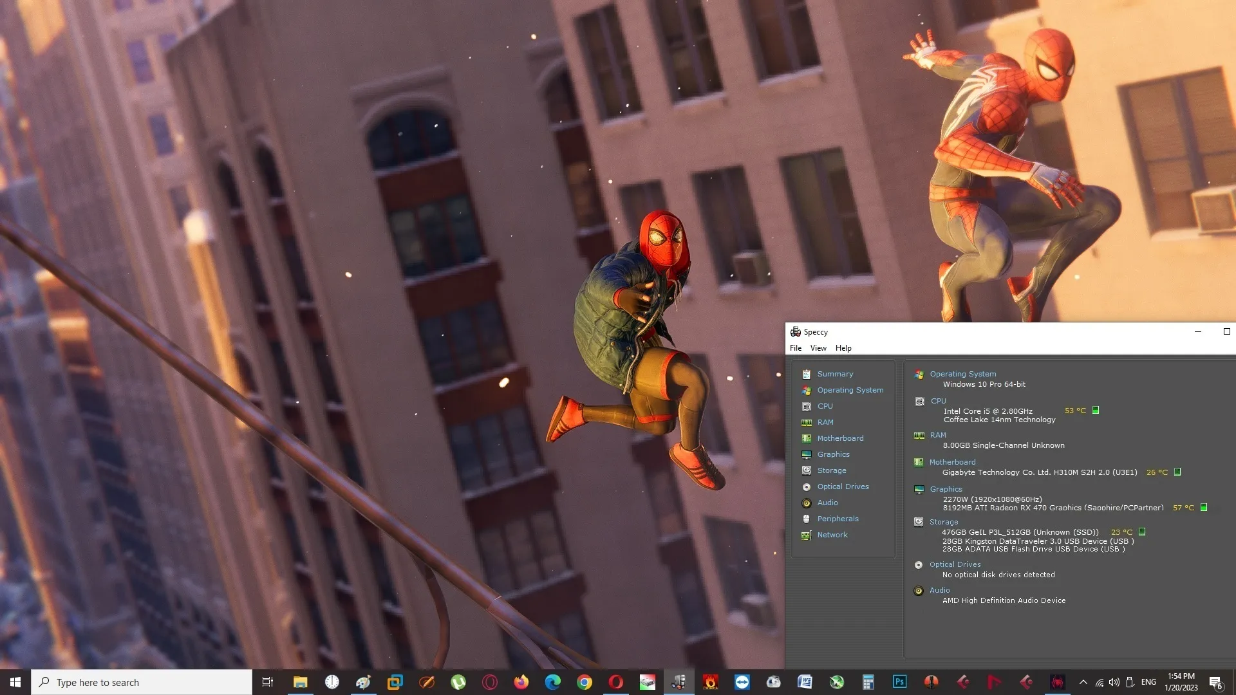
Task: Click the SSD temperature indicator 23 °C
Action: 1121,532
